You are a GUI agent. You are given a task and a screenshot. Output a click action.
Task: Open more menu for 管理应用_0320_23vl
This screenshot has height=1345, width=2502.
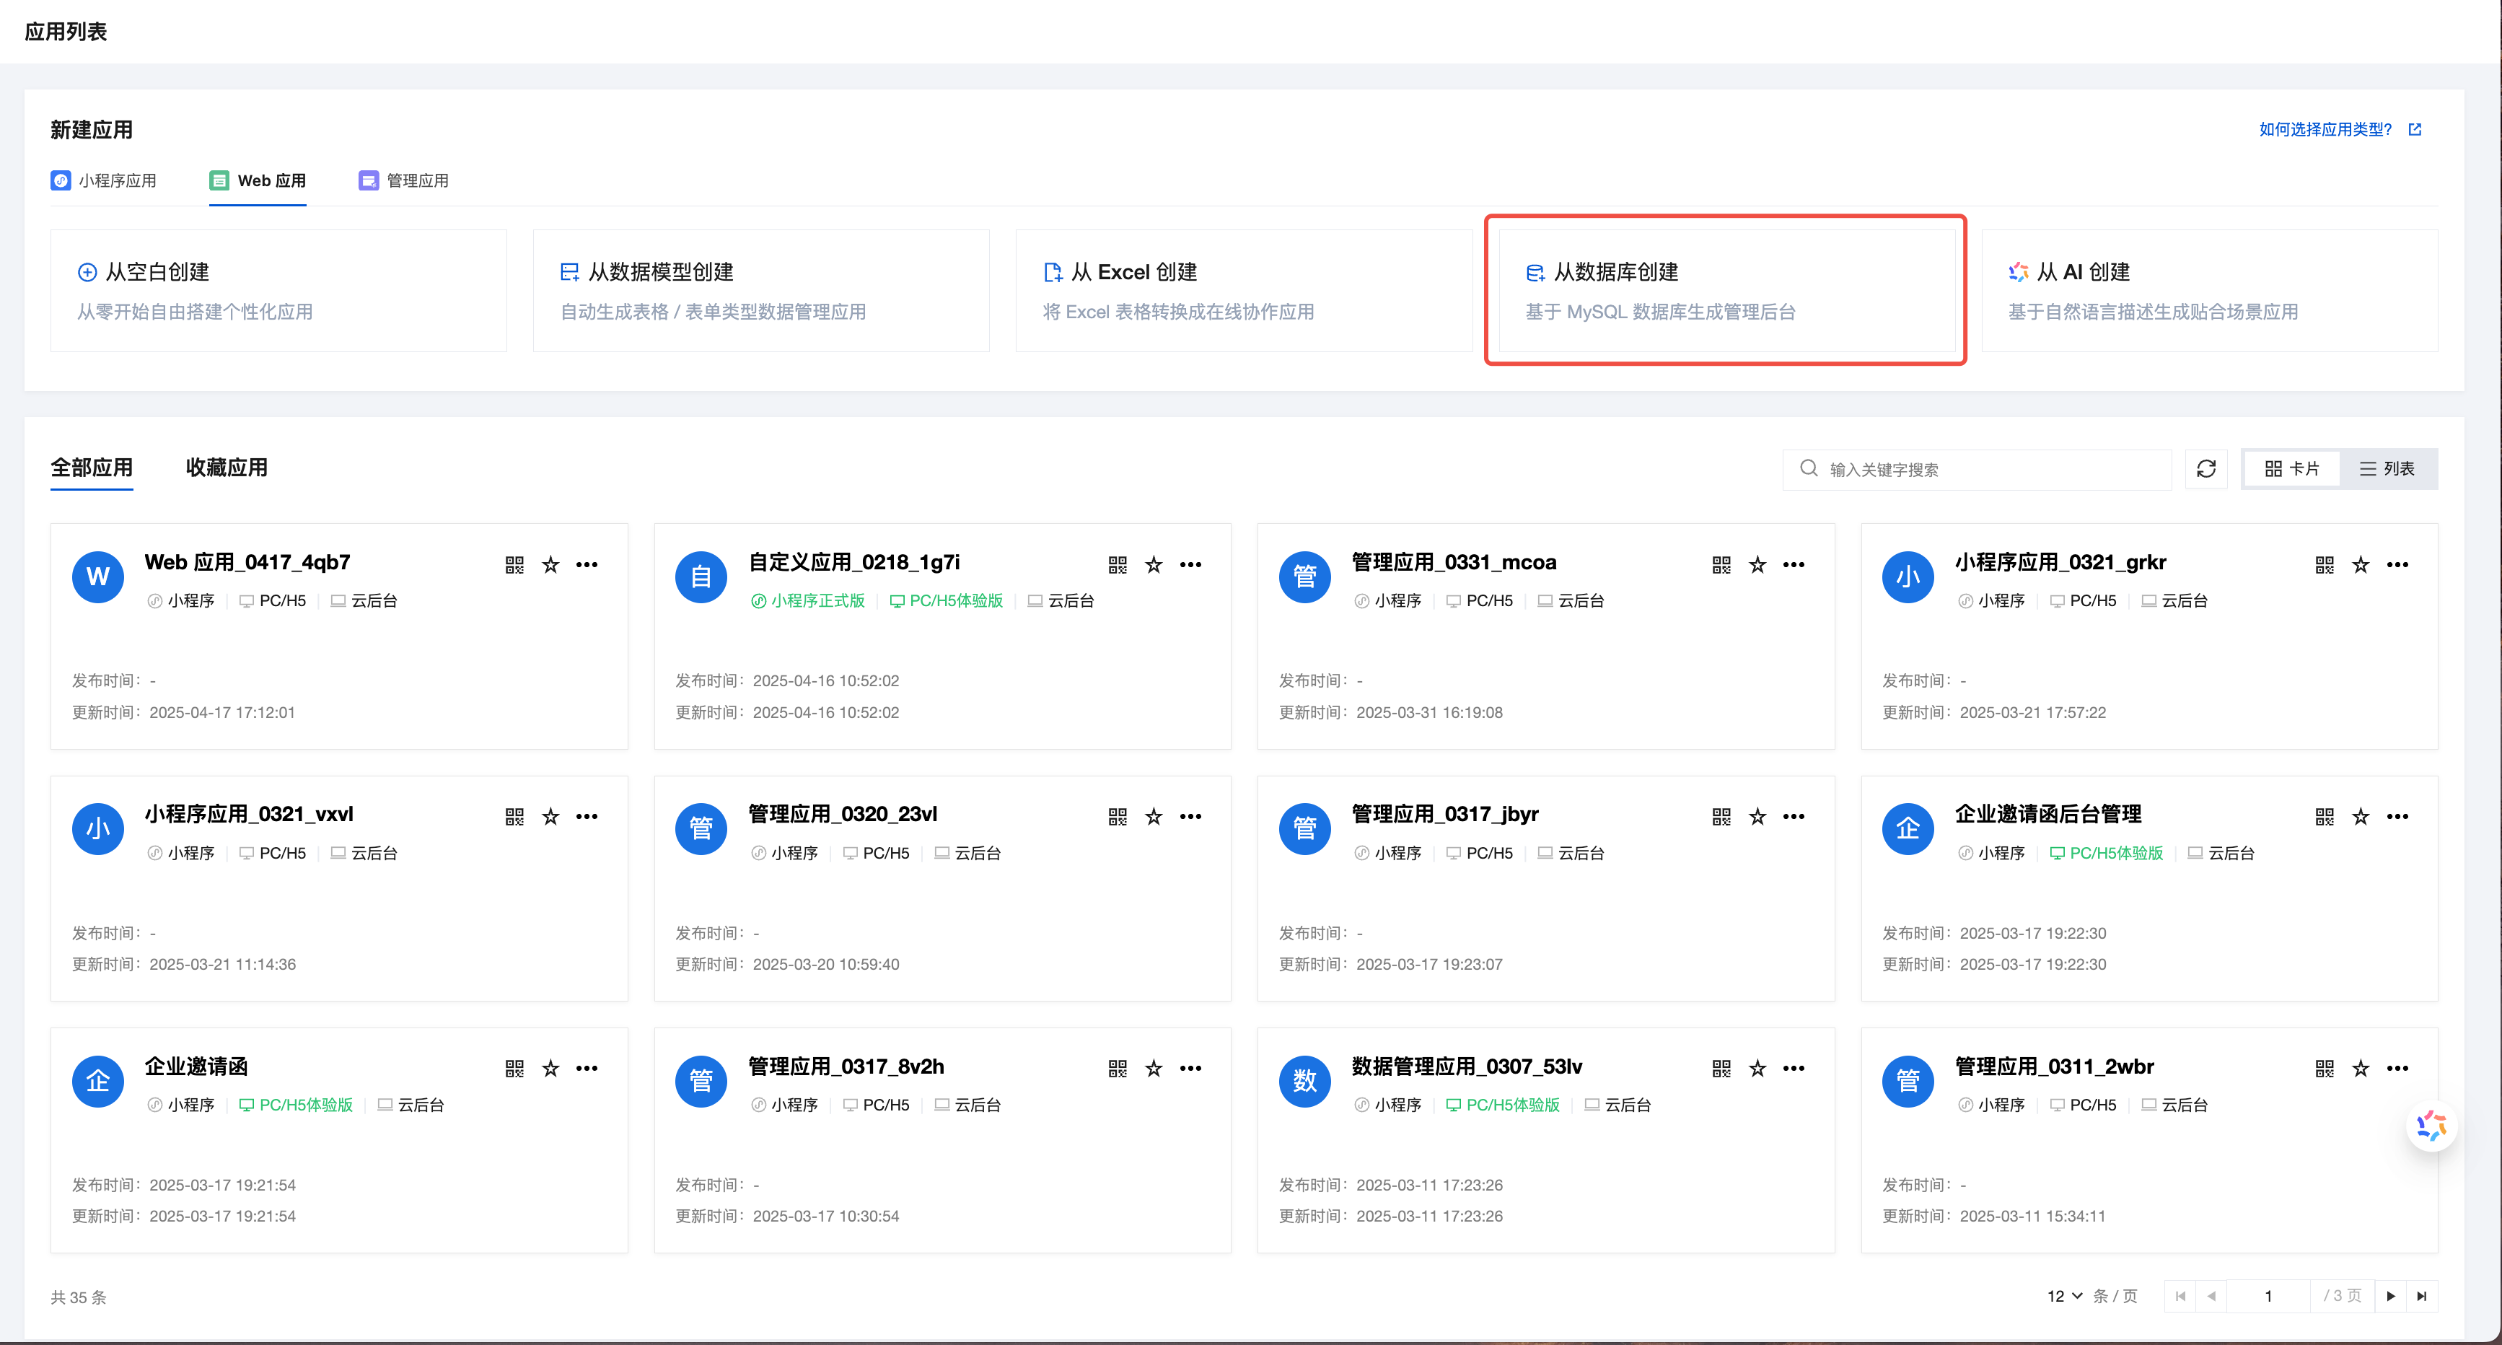(1191, 817)
